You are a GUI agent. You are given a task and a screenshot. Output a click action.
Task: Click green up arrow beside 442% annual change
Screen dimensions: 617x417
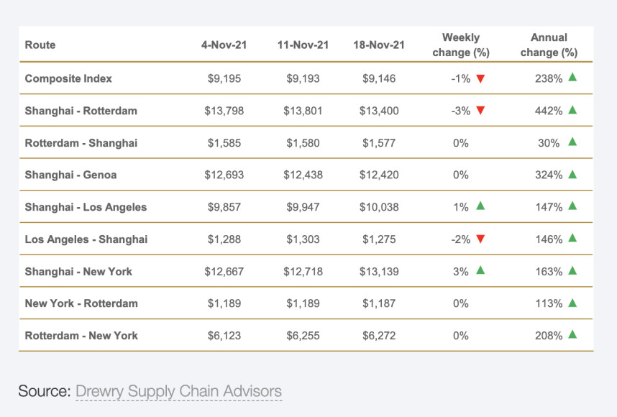572,110
